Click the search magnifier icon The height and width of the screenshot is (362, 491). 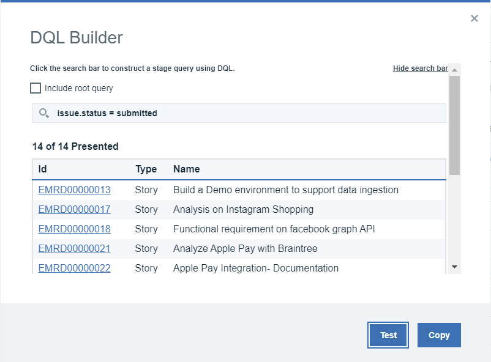pos(43,113)
